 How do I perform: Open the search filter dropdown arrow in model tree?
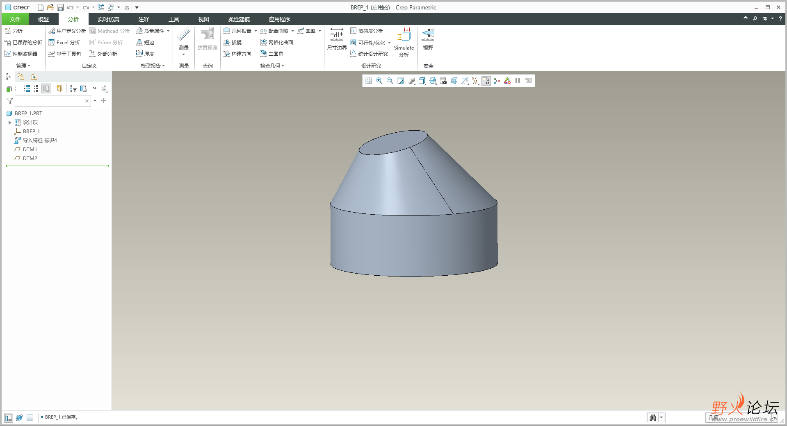pyautogui.click(x=95, y=101)
